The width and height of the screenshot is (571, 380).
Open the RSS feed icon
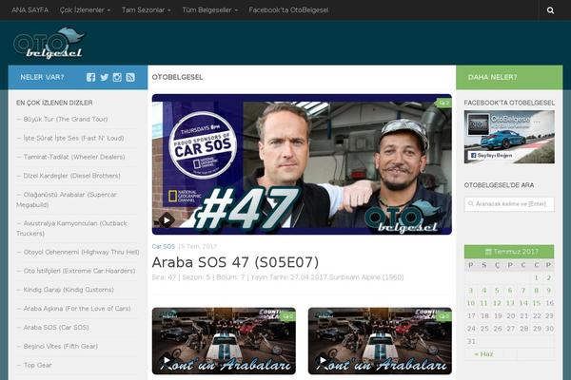tap(130, 77)
